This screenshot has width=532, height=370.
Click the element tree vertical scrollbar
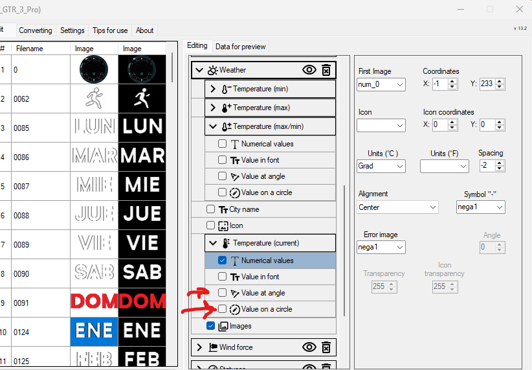click(344, 250)
